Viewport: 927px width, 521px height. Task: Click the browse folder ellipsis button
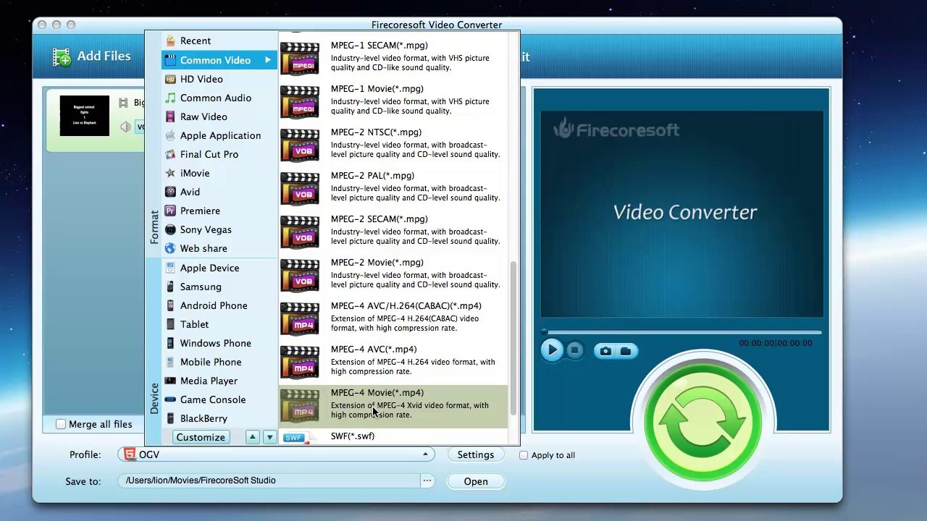click(427, 481)
